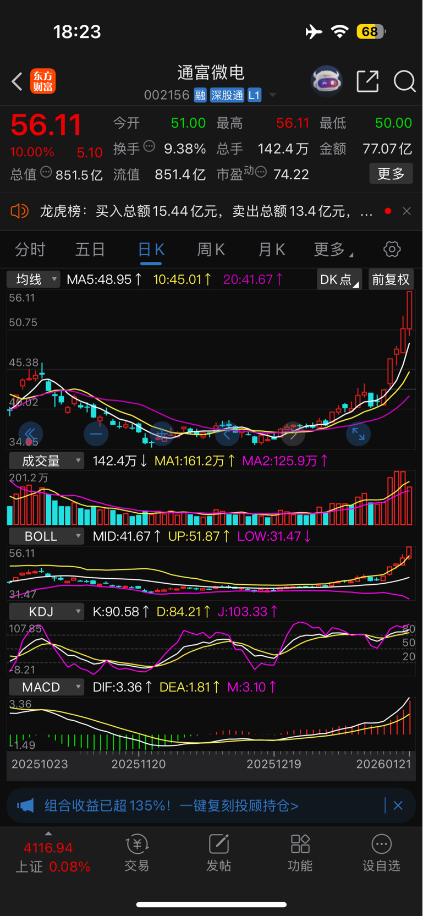423x916 pixels.
Task: Open 组合收益已超135% promotion link
Action: 172,805
